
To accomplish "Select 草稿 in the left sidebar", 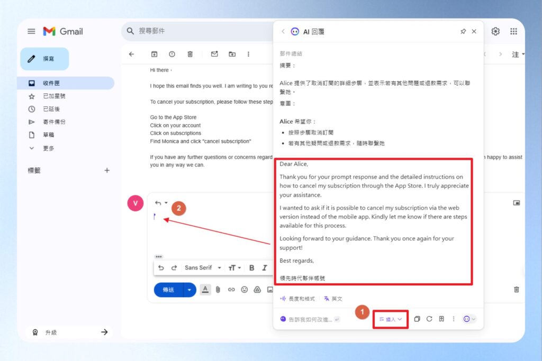I will coord(49,135).
